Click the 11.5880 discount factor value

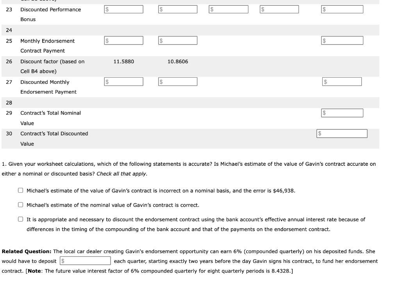coord(123,61)
